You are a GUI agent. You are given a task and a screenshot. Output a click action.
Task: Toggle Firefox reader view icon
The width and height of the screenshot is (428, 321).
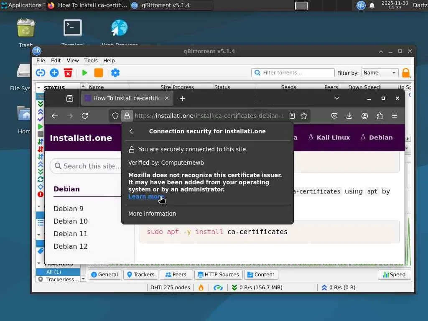292,116
